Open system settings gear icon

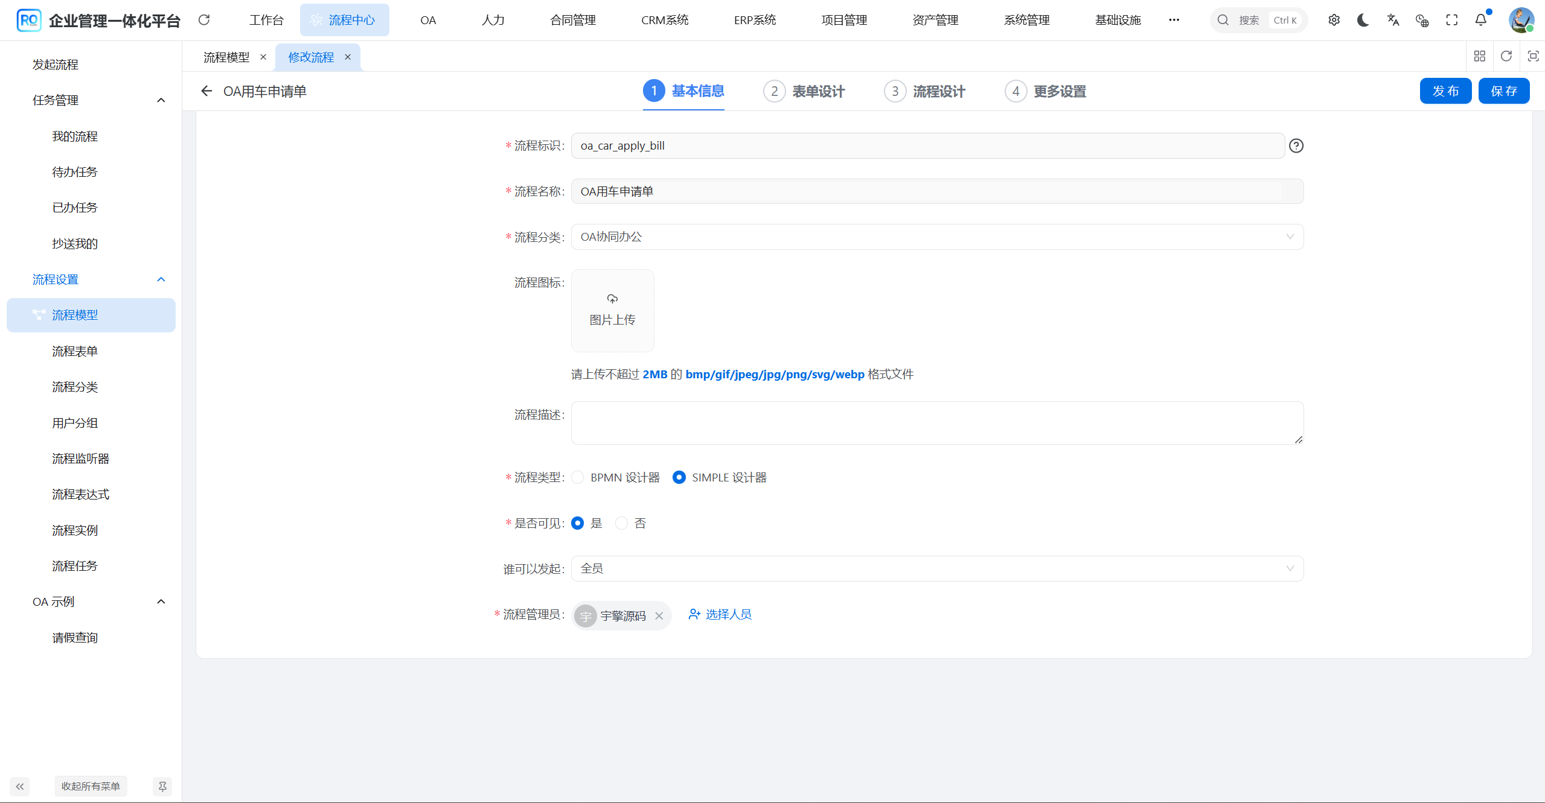1333,20
